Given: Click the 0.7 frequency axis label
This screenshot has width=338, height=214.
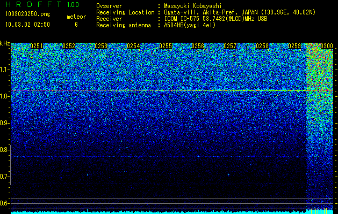Looking at the screenshot, I should [4, 177].
